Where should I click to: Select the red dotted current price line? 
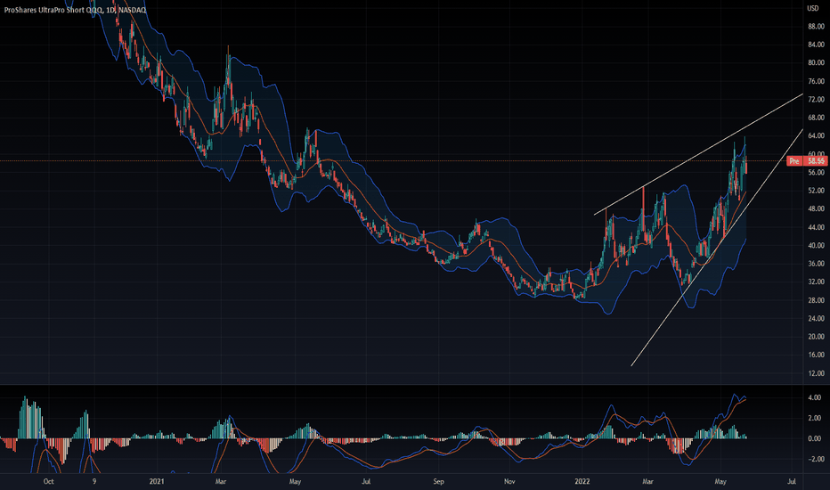point(393,160)
